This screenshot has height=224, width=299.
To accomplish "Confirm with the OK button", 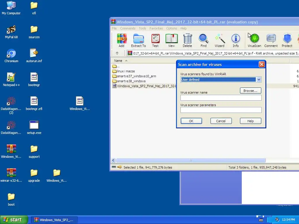I will [x=191, y=121].
